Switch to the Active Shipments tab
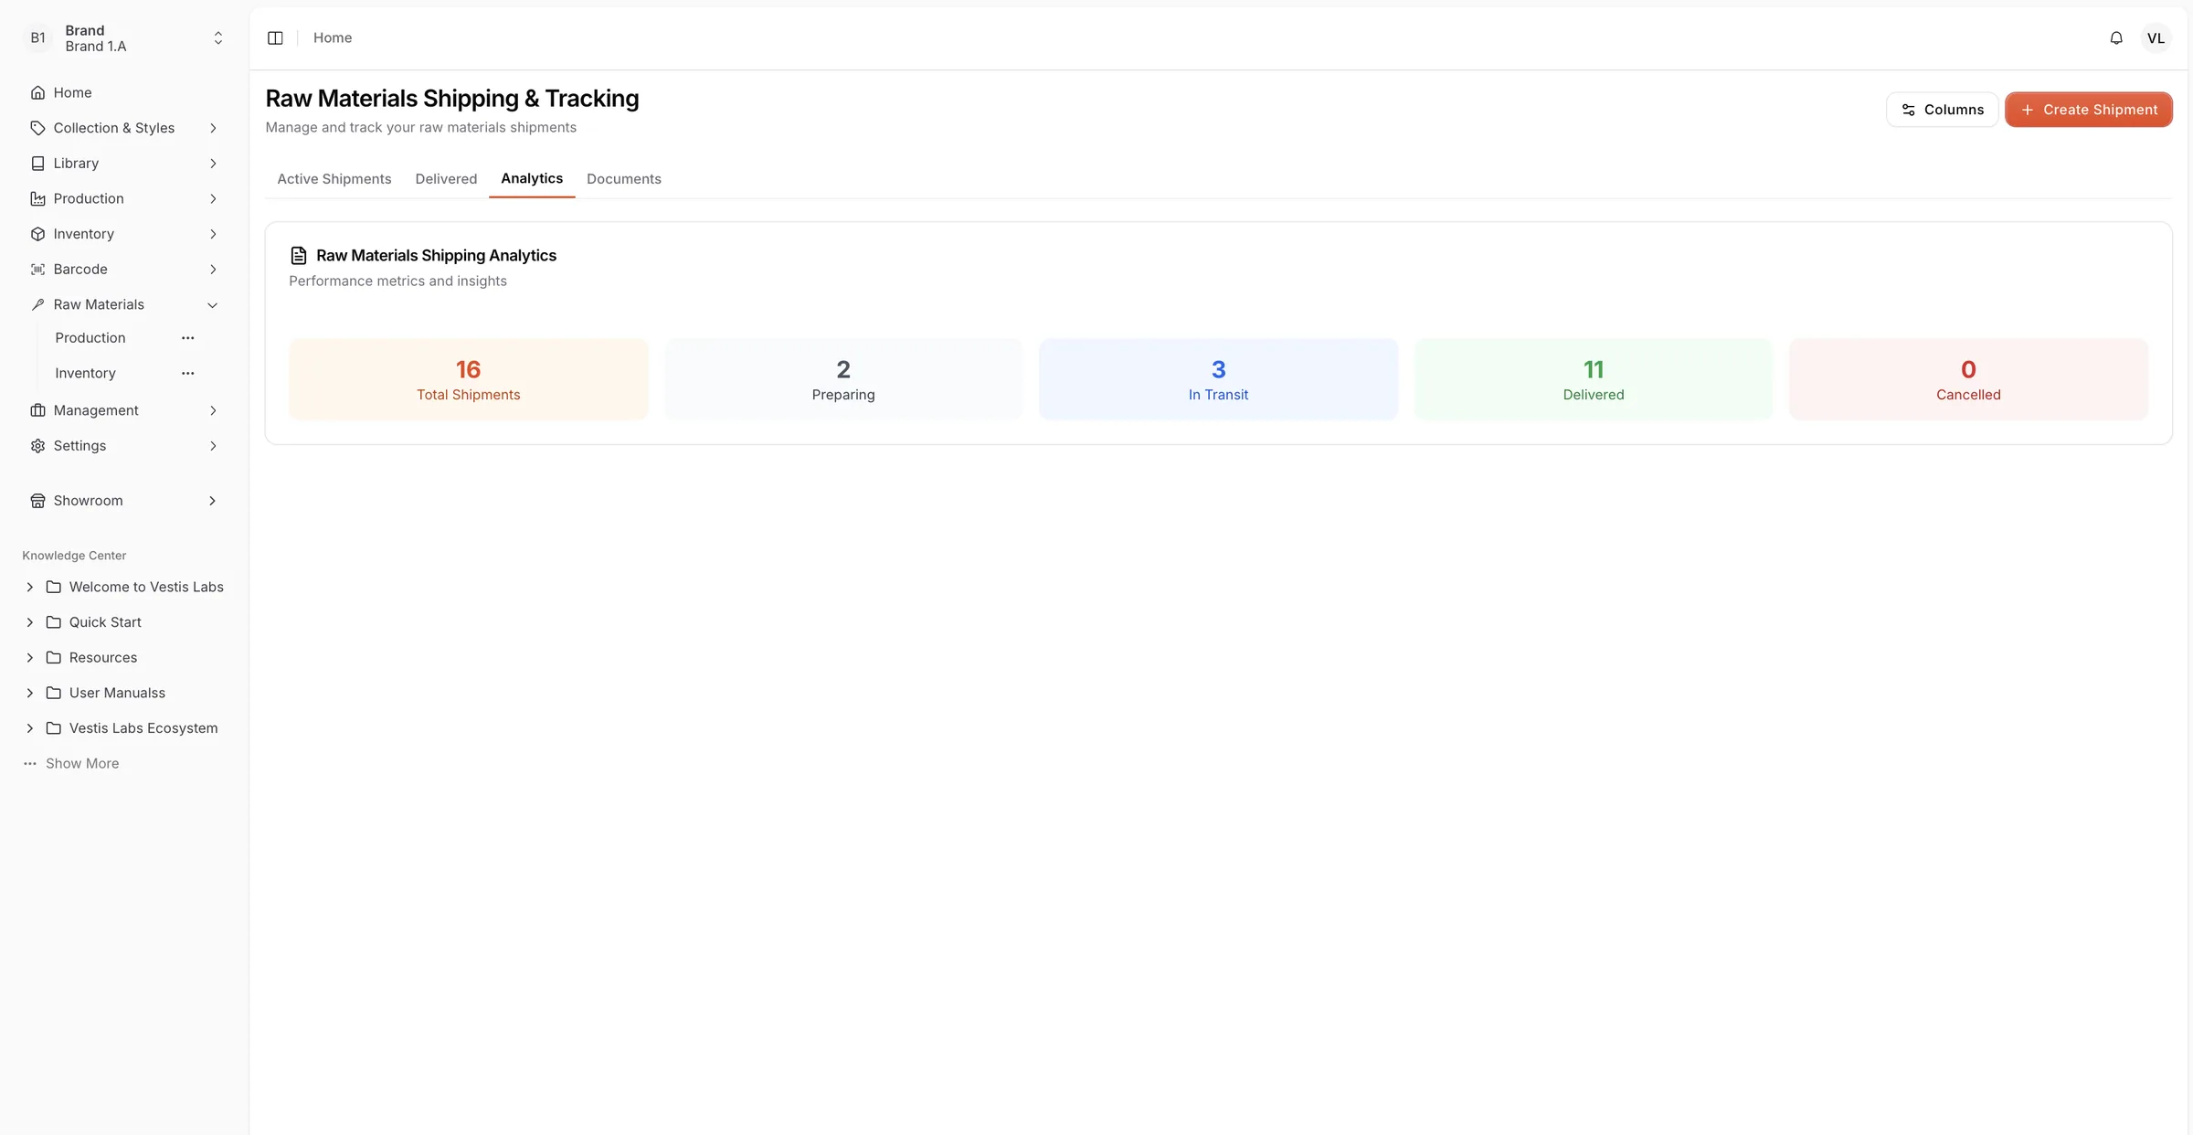The height and width of the screenshot is (1135, 2193). [x=334, y=179]
